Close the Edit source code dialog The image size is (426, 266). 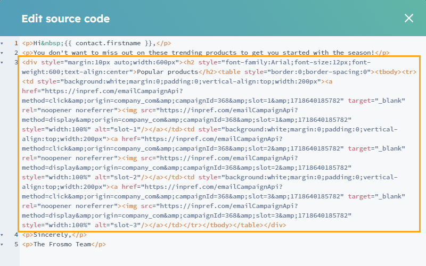coord(408,18)
